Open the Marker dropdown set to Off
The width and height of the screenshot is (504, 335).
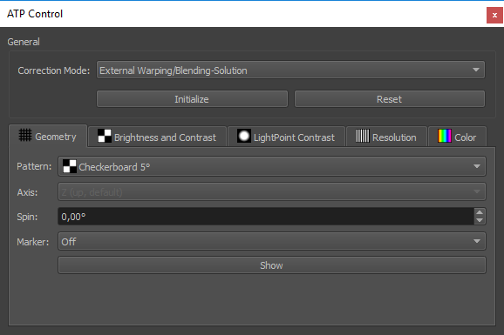pos(272,241)
